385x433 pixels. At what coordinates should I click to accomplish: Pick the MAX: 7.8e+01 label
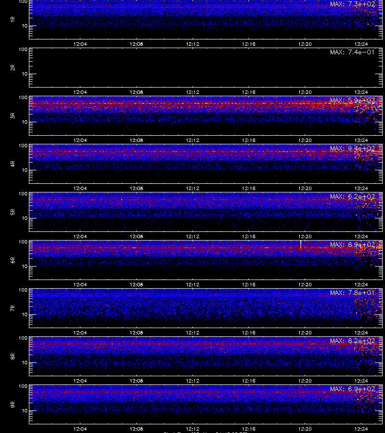[352, 293]
